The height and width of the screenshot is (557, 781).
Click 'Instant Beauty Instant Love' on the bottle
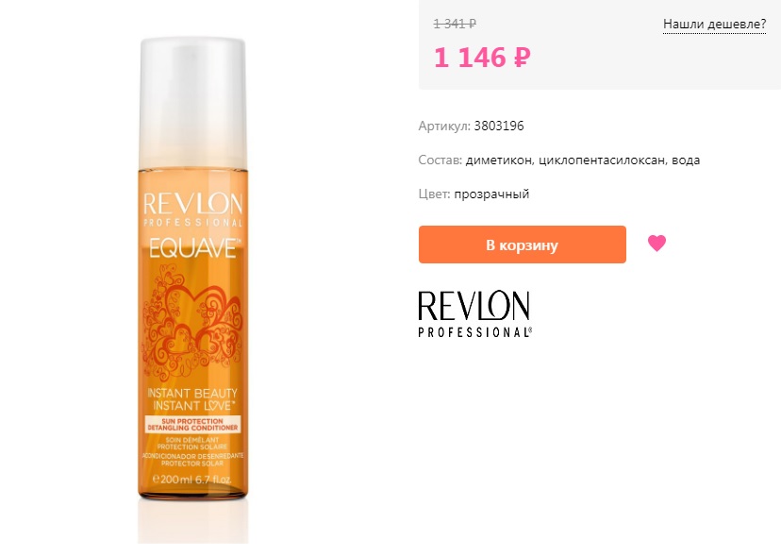(x=192, y=399)
